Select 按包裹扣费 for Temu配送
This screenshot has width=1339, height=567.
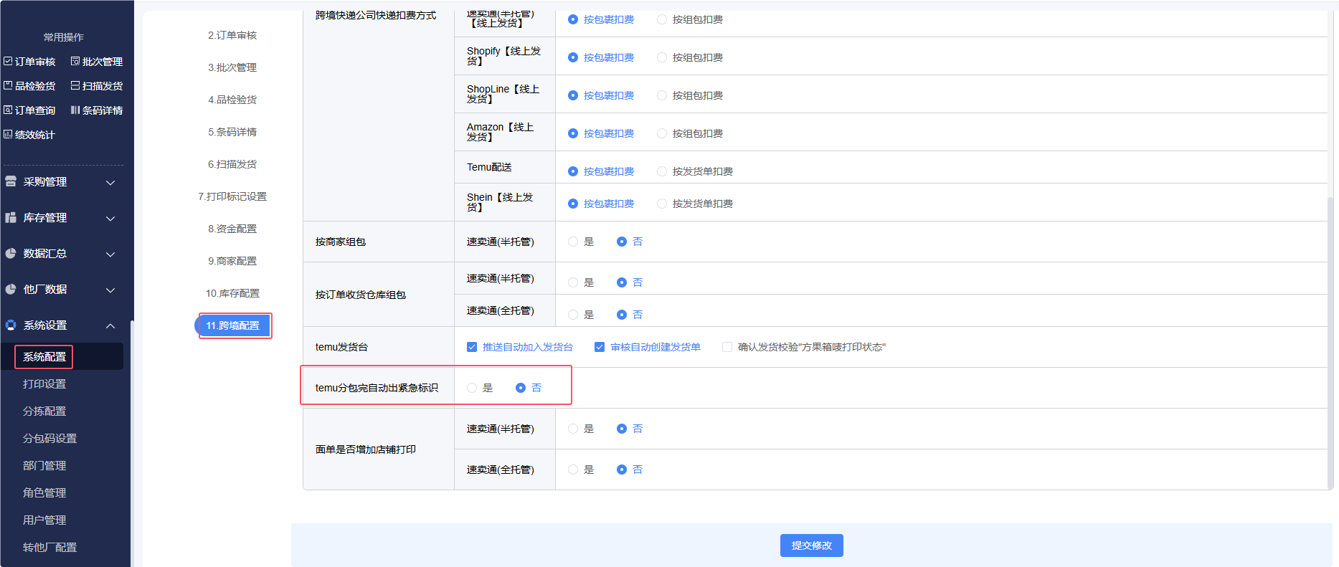coord(573,171)
